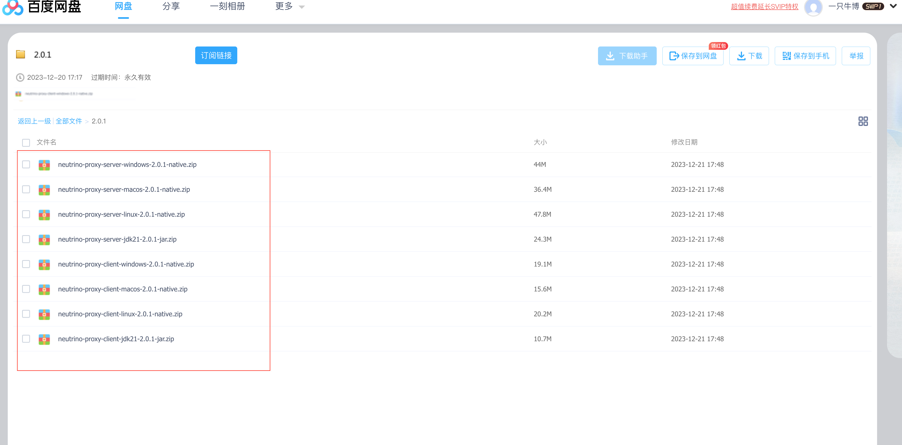The height and width of the screenshot is (445, 902).
Task: Click zip icon of server-windows file
Action: (44, 165)
